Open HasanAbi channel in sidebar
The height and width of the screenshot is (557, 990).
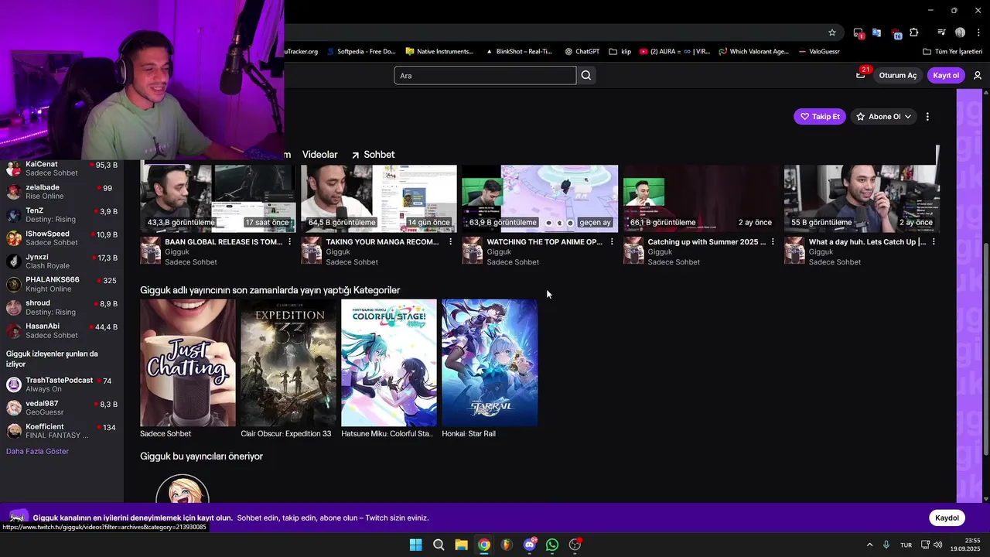click(62, 331)
